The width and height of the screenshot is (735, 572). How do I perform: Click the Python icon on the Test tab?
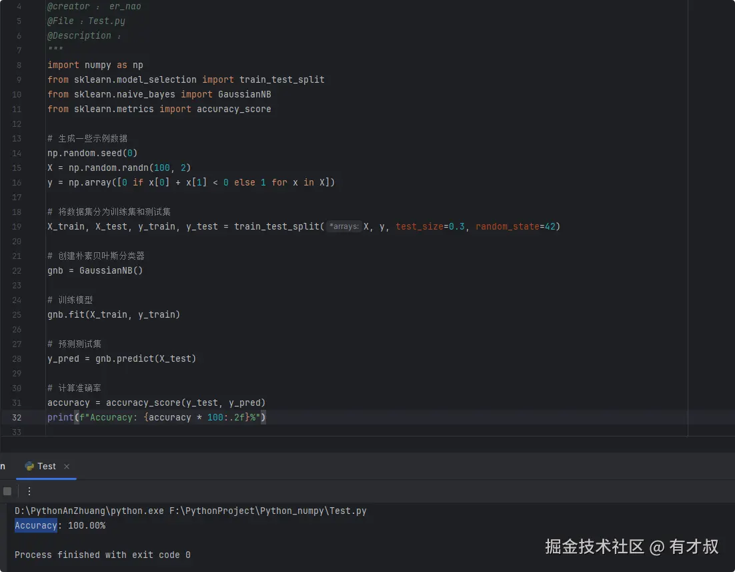[x=29, y=466]
